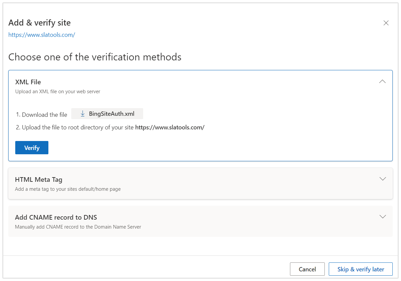Close the Add & verify site dialog
The width and height of the screenshot is (401, 281).
click(x=386, y=23)
